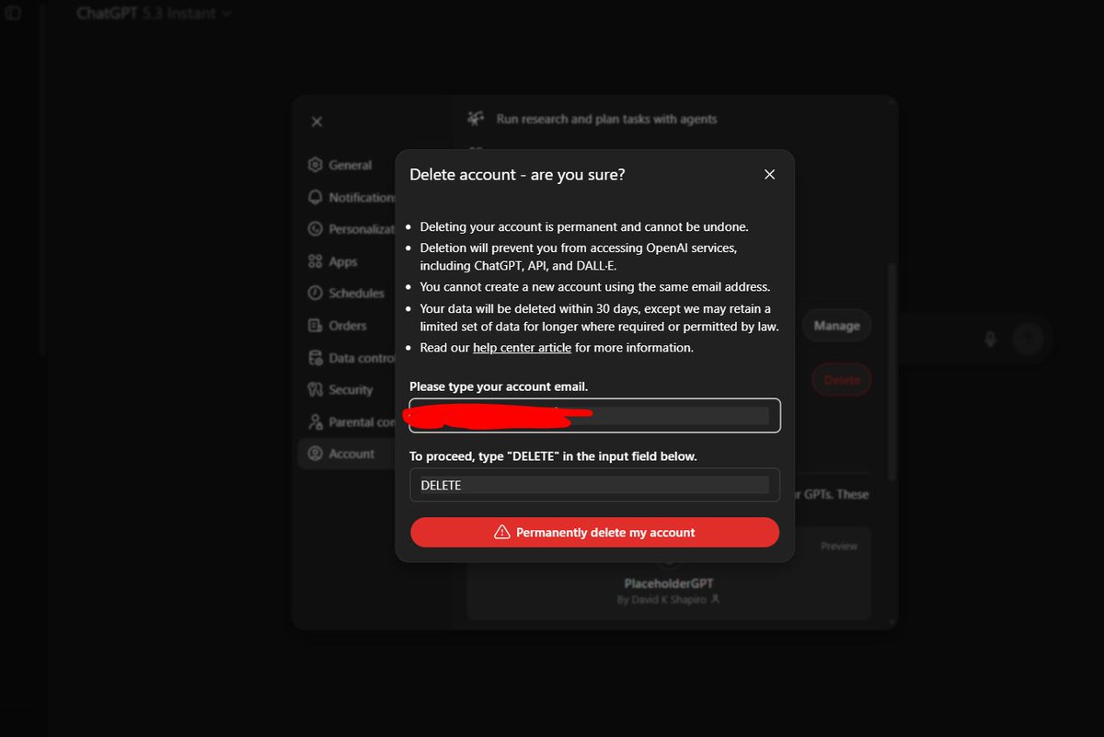This screenshot has width=1104, height=737.
Task: Click the send arrow button in chat
Action: click(x=1028, y=340)
